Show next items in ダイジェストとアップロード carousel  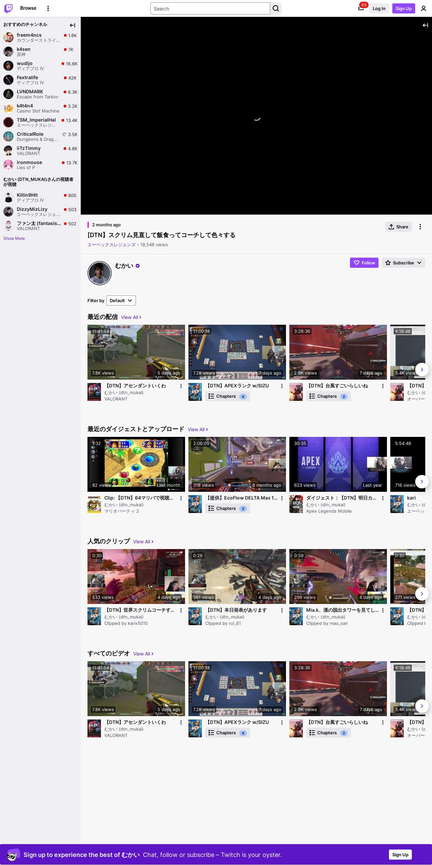pyautogui.click(x=422, y=482)
